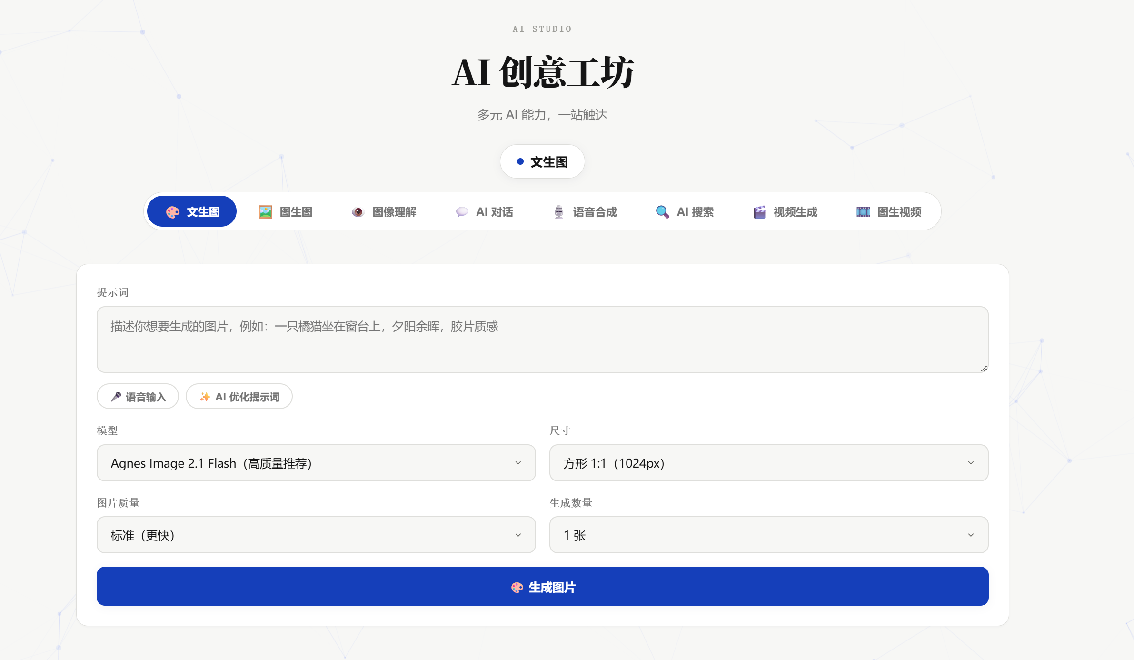Click the 生成图片 button text
This screenshot has height=660, width=1134.
point(552,588)
